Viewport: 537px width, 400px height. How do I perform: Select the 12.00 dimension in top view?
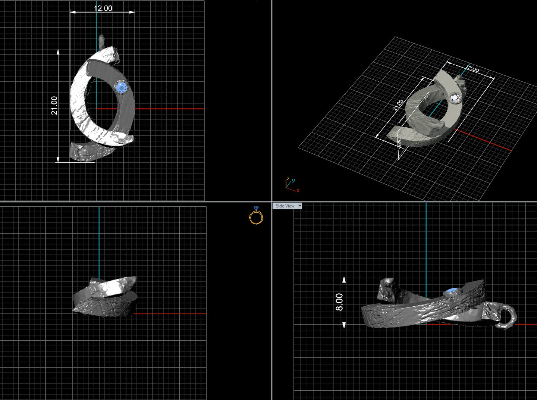point(103,9)
